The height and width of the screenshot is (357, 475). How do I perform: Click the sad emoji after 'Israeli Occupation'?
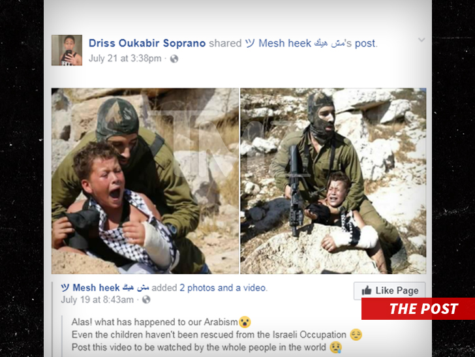[356, 335]
